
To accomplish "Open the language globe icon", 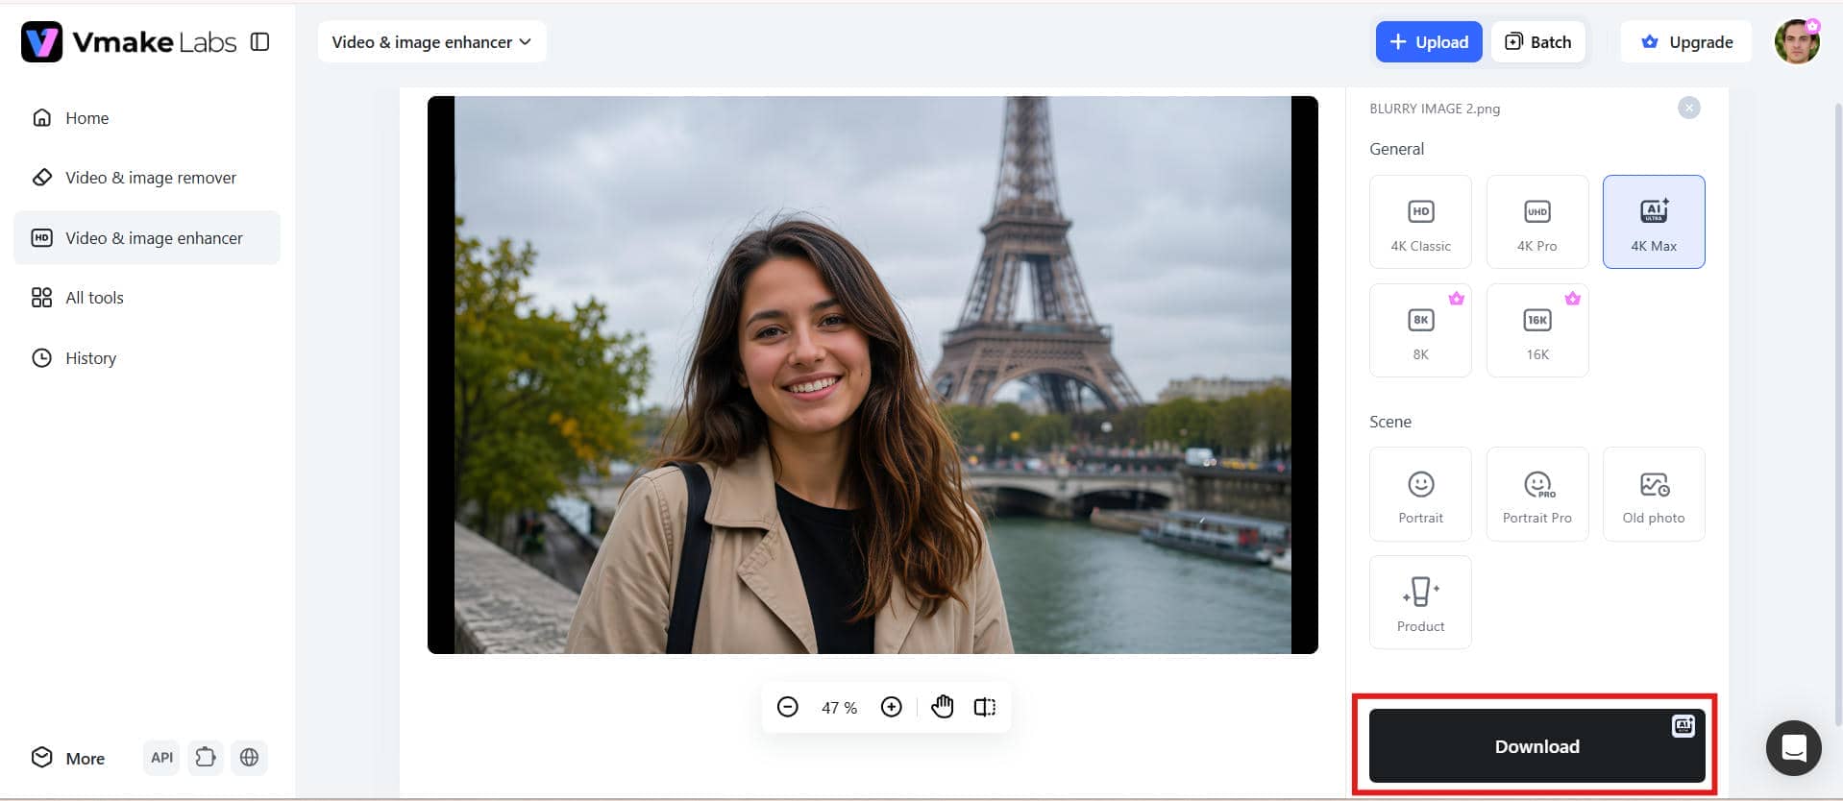I will (x=249, y=758).
